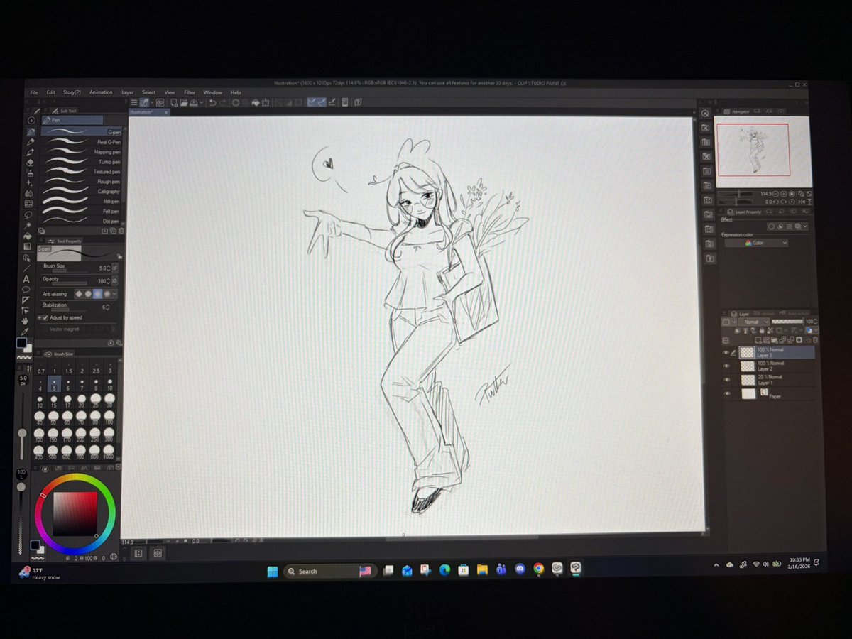Click the Quick Access magnifier icon
852x639 pixels.
click(x=705, y=114)
